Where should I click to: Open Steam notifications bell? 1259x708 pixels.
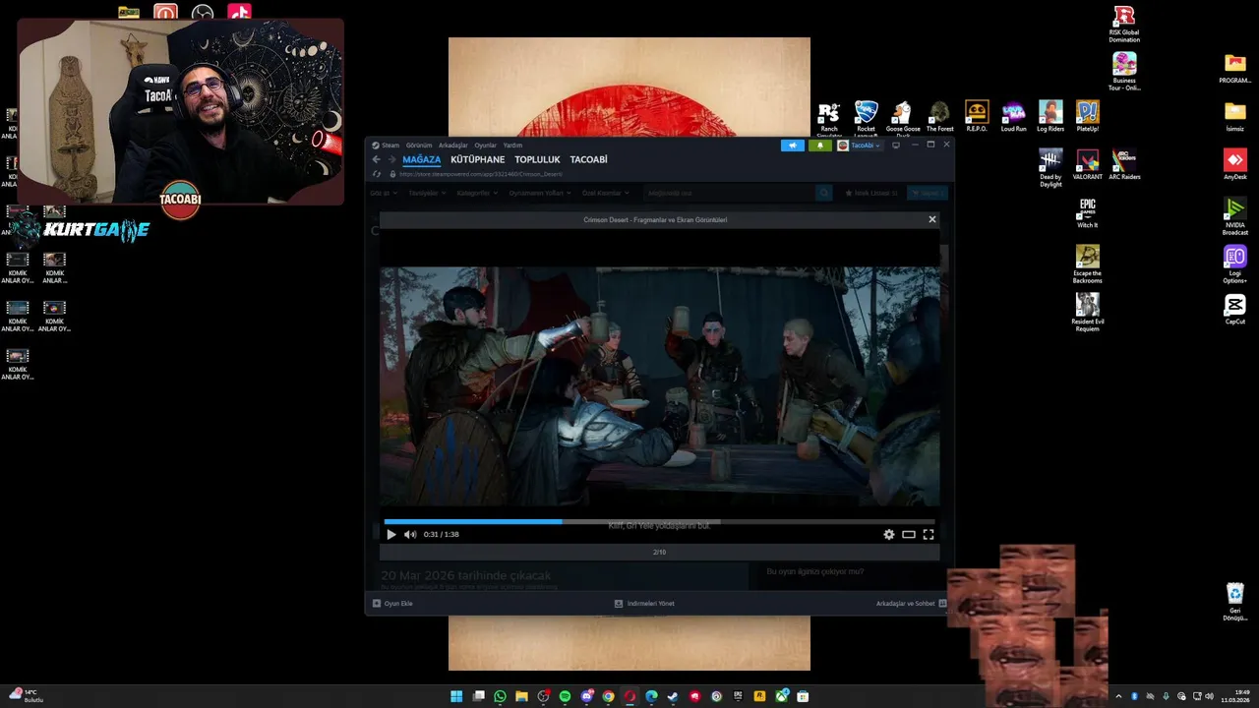pyautogui.click(x=819, y=146)
